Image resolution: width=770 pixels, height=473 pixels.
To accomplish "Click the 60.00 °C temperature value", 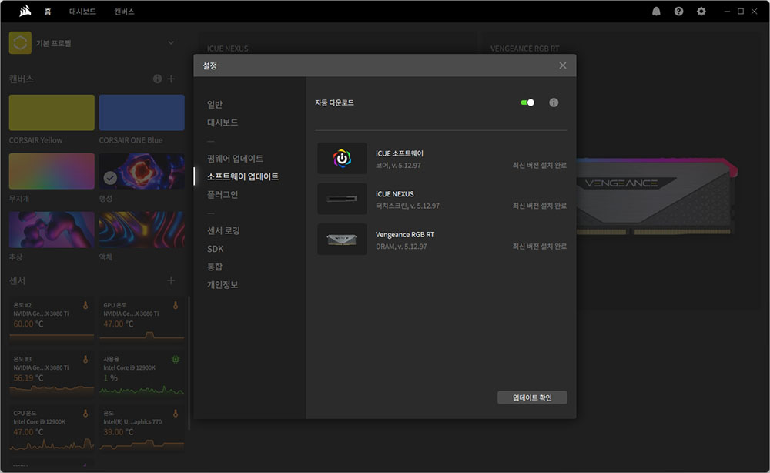I will pyautogui.click(x=28, y=324).
